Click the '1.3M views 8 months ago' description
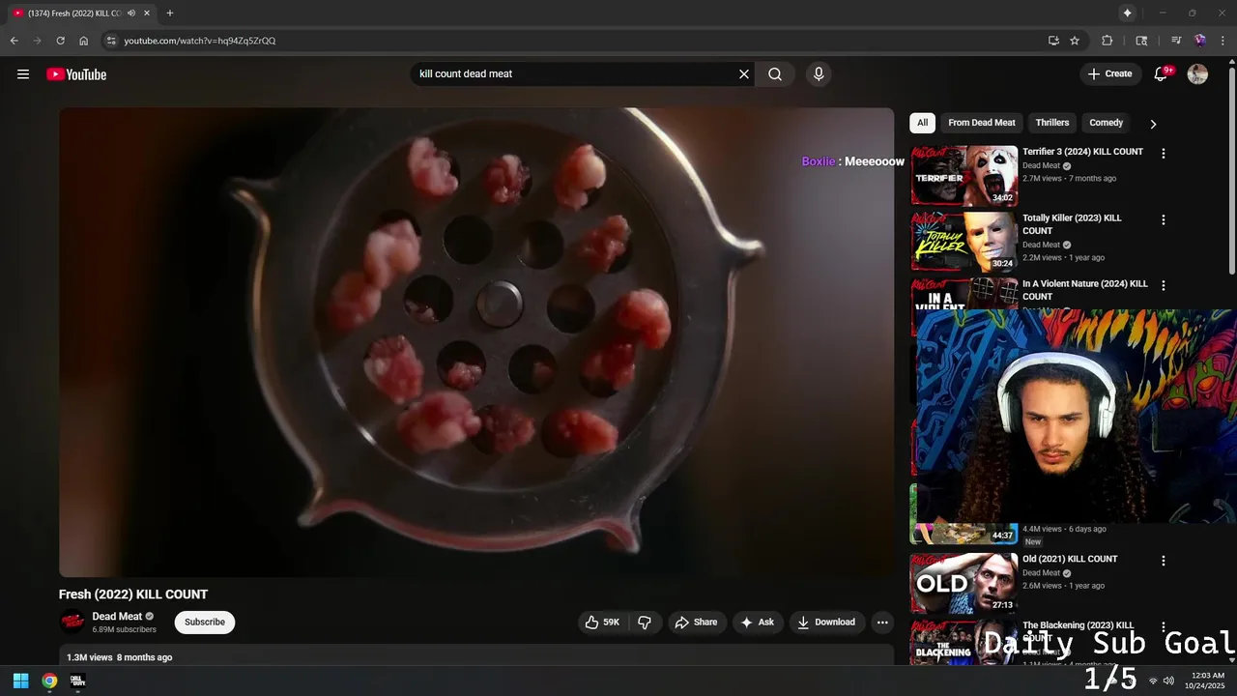 [120, 657]
